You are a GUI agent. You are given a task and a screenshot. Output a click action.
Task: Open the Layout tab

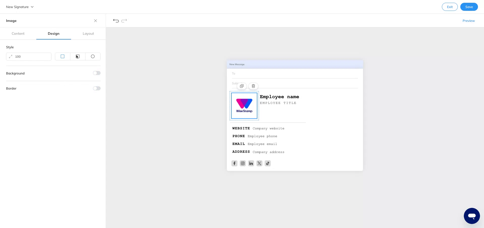(88, 33)
